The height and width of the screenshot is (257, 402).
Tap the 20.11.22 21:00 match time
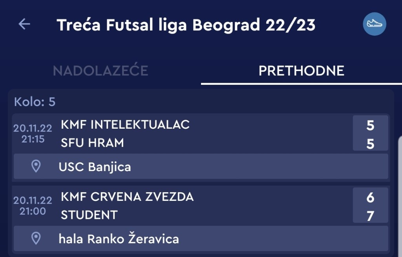33,206
